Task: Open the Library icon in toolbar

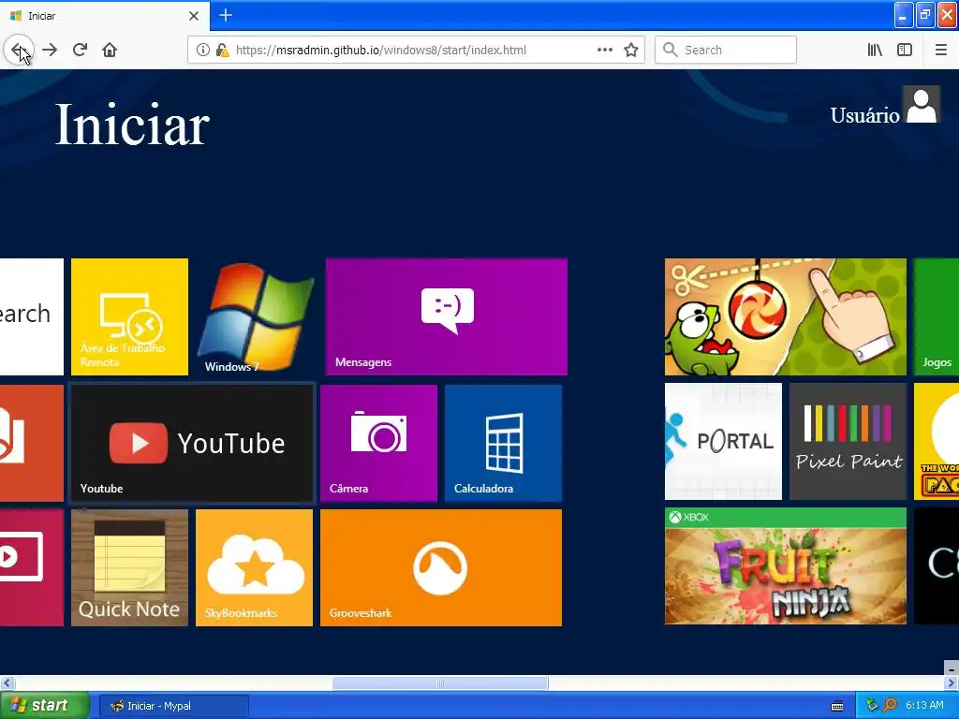Action: [x=875, y=50]
